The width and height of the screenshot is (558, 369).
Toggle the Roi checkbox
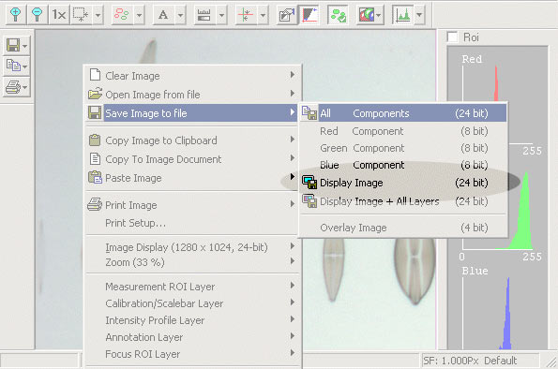pos(452,37)
